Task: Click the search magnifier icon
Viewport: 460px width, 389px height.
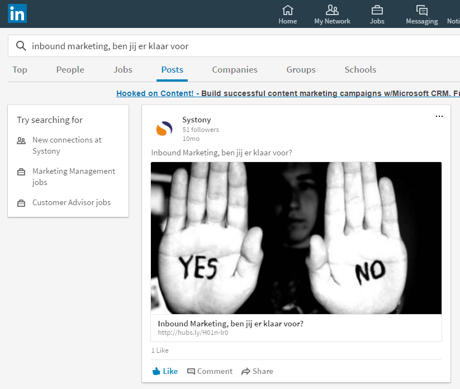Action: click(x=21, y=46)
